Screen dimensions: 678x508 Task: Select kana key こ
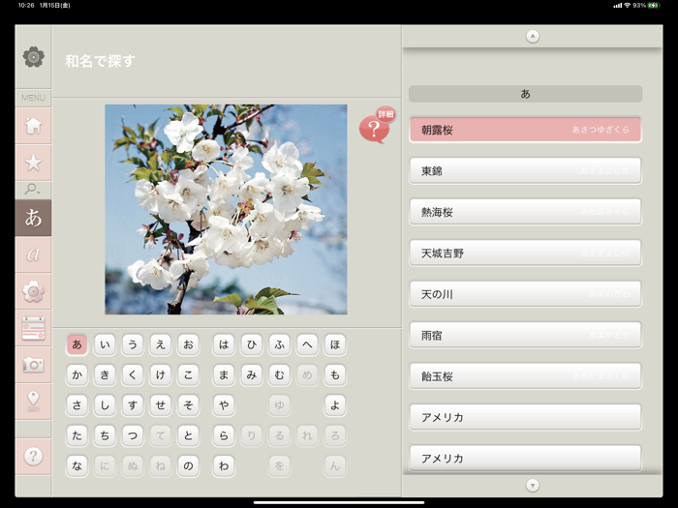188,374
